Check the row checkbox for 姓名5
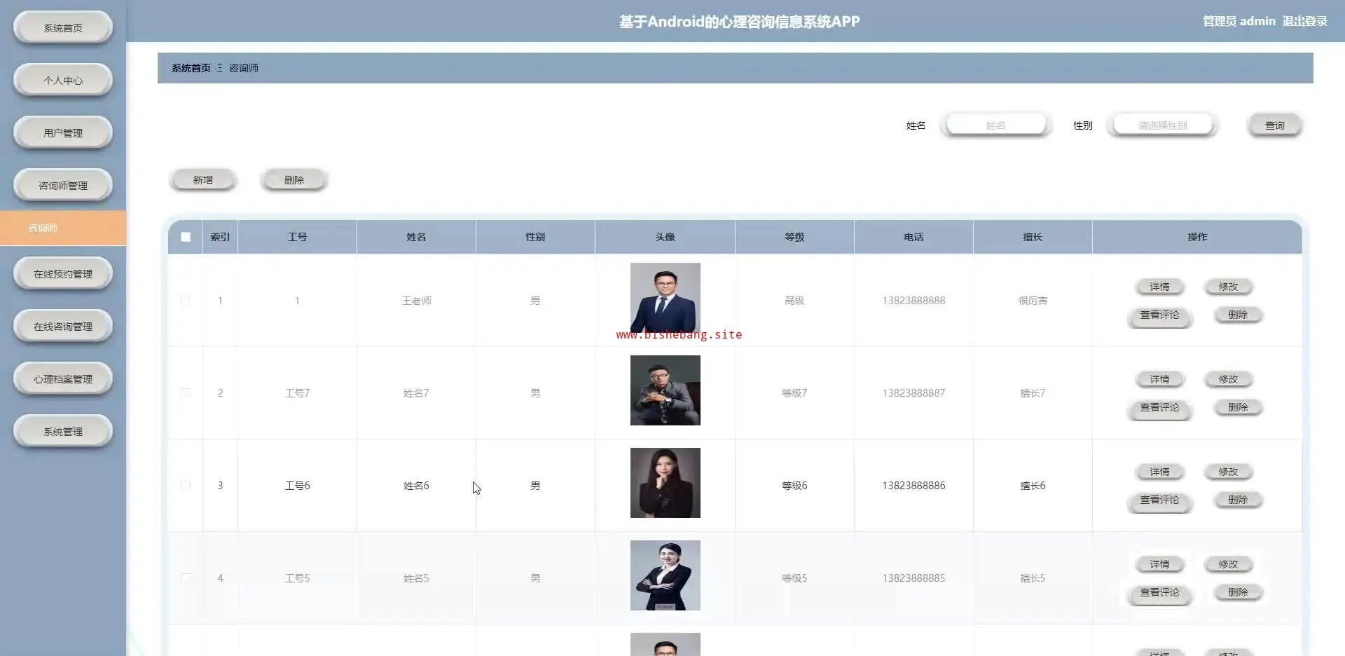This screenshot has height=656, width=1345. pyautogui.click(x=186, y=578)
